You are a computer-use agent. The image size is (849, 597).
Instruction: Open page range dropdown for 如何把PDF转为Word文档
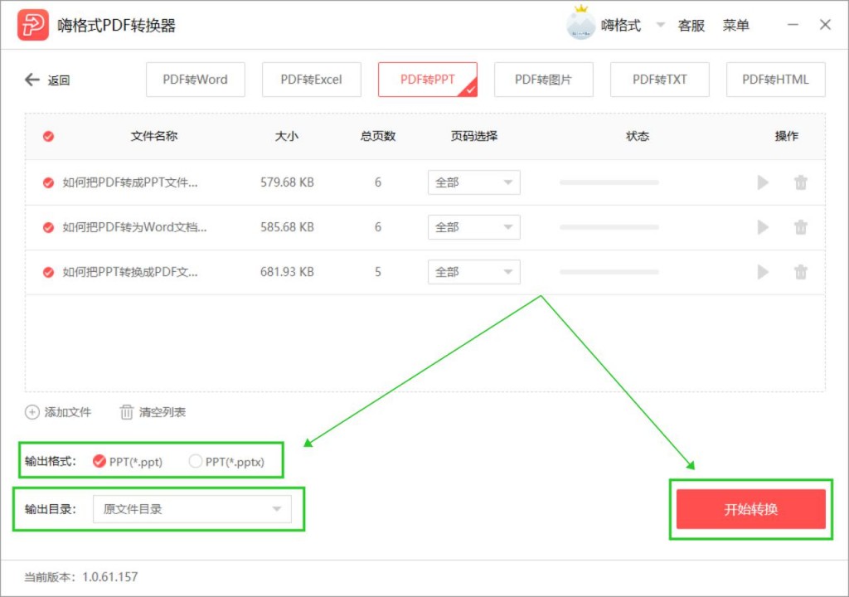coord(473,227)
